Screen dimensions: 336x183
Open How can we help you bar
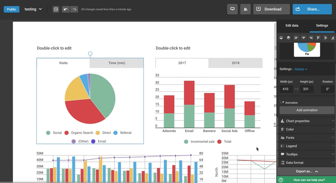pyautogui.click(x=307, y=180)
